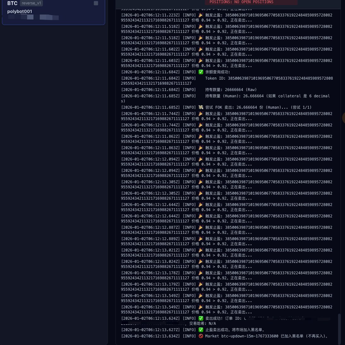Select log timestamp 2026-01-02T06:12:11.862Z
The image size is (345, 345).
coord(151,136)
